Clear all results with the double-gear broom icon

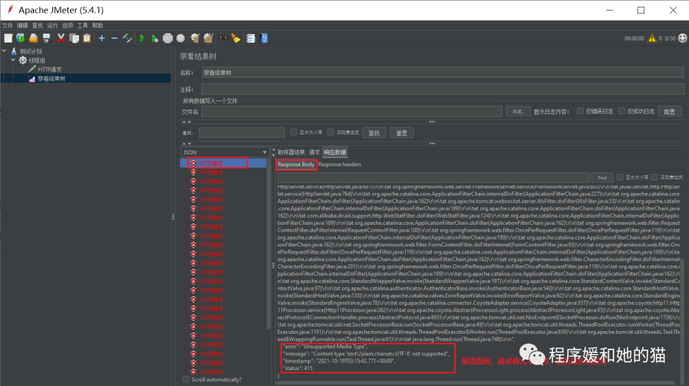208,38
